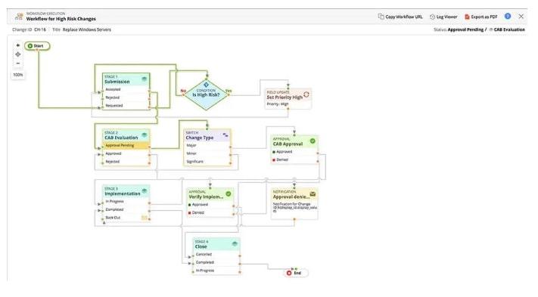Select Back Out status in Implementation

point(126,218)
